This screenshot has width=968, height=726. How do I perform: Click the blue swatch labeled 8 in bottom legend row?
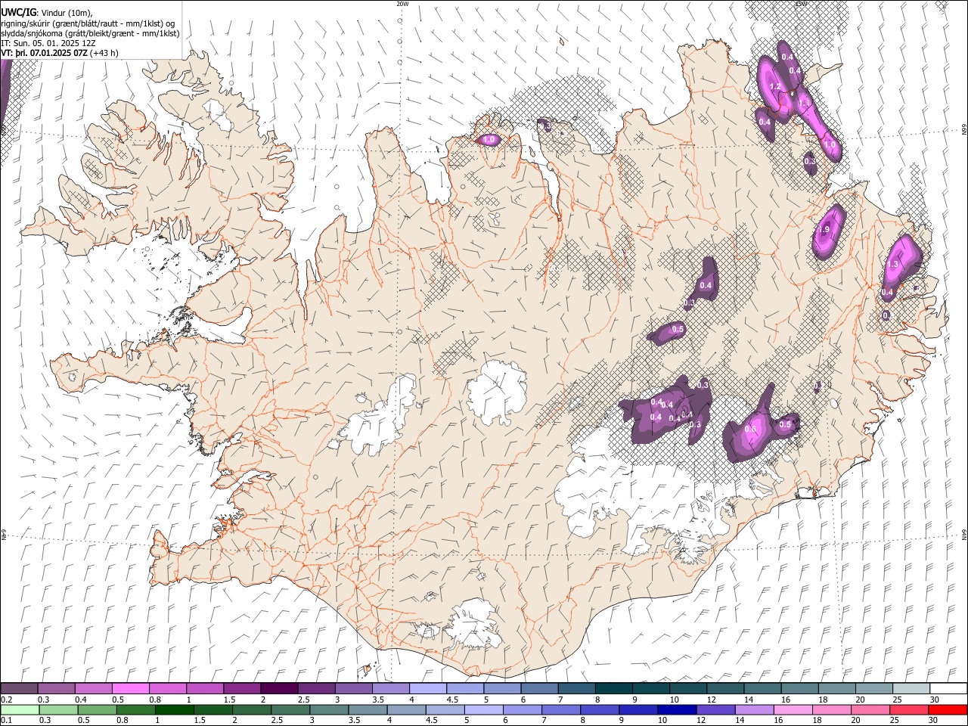pos(599,710)
